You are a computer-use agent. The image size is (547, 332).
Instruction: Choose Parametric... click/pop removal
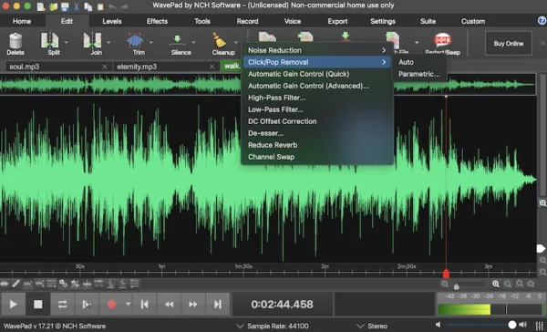pyautogui.click(x=419, y=74)
